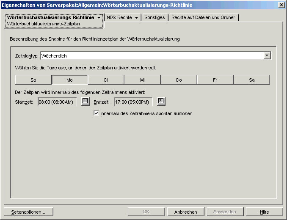Click the OK button
This screenshot has height=220, width=287.
[146, 212]
